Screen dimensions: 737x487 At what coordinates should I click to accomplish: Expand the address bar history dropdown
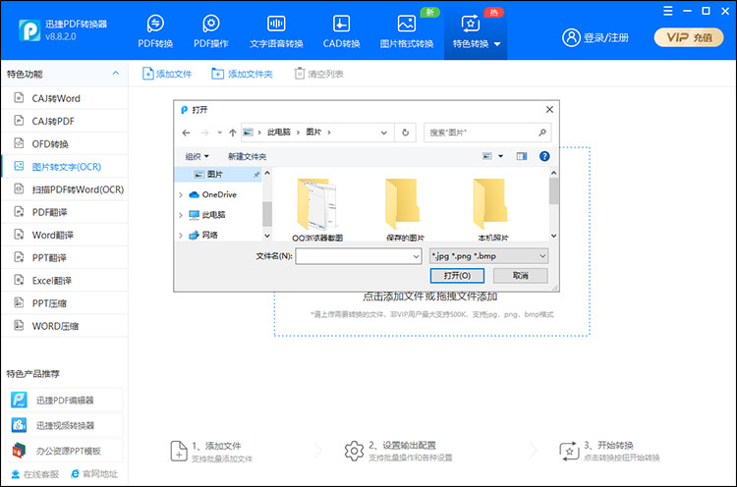coord(384,133)
